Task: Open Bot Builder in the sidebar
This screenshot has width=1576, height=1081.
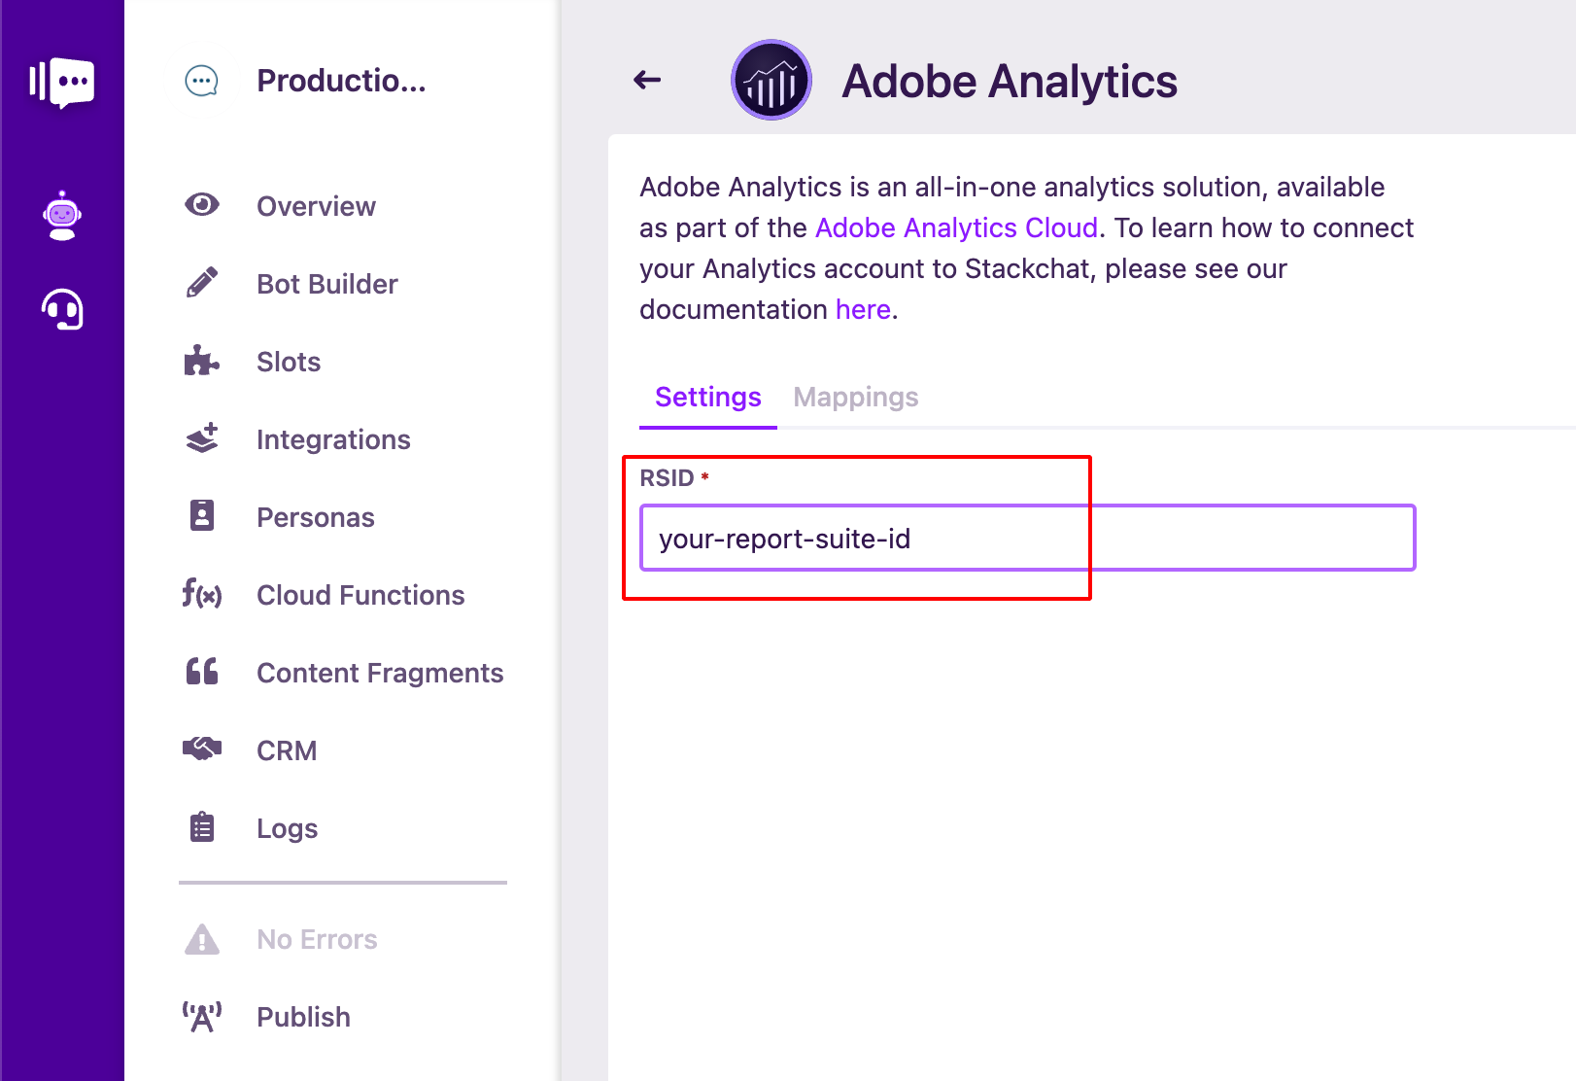Action: click(327, 284)
